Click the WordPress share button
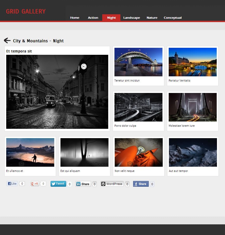 [x=112, y=184]
